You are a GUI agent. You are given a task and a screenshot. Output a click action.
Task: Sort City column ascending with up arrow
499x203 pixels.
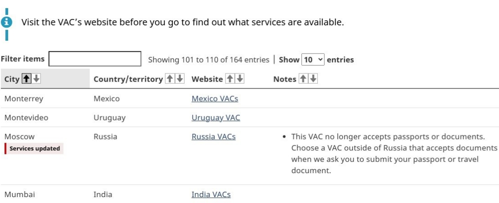[x=29, y=79]
